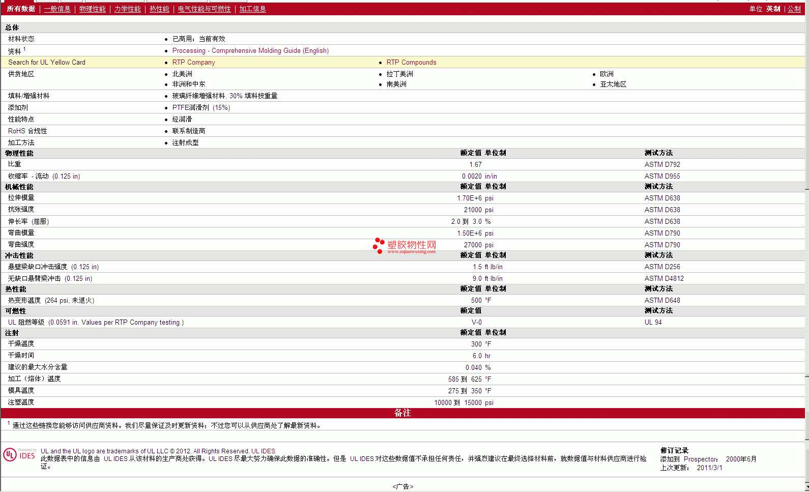
Task: Click the 注塑温度 row label
Action: (21, 402)
